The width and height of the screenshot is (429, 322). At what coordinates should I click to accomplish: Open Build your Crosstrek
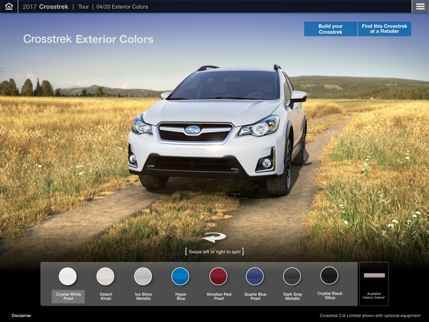click(x=331, y=29)
